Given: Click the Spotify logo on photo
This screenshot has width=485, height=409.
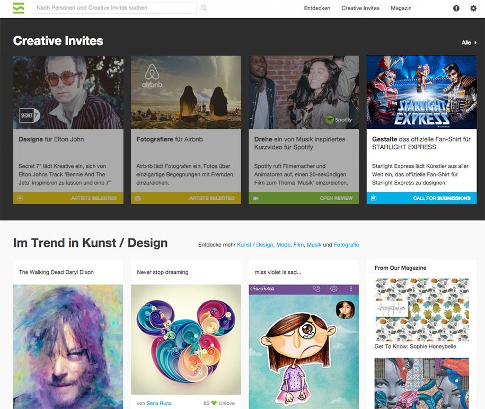Looking at the screenshot, I should (339, 119).
